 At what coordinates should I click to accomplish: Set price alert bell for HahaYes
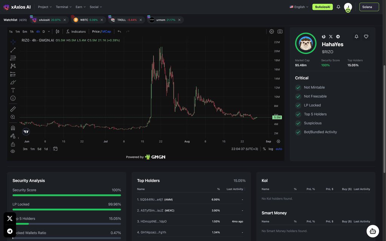(x=357, y=37)
